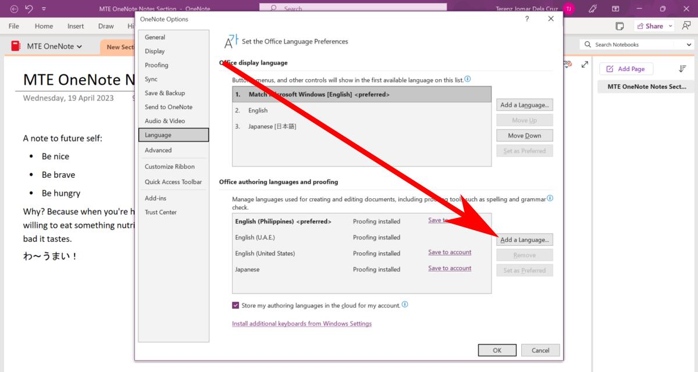Viewport: 698px width, 372px height.
Task: Click inside the Search Notebooks field
Action: point(622,44)
